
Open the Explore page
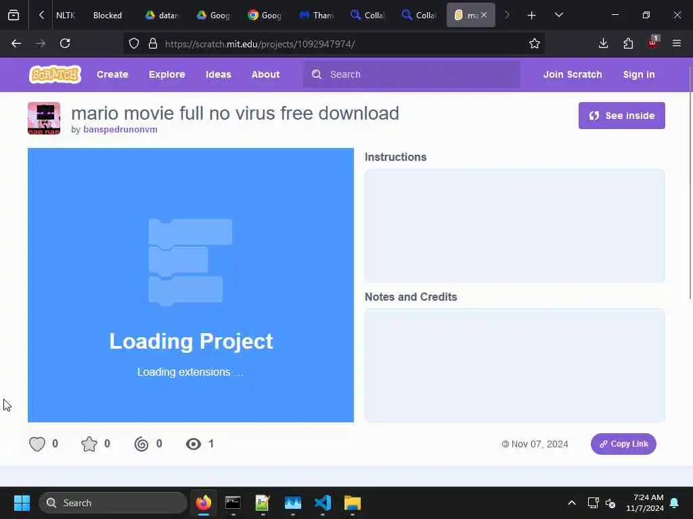(x=167, y=74)
